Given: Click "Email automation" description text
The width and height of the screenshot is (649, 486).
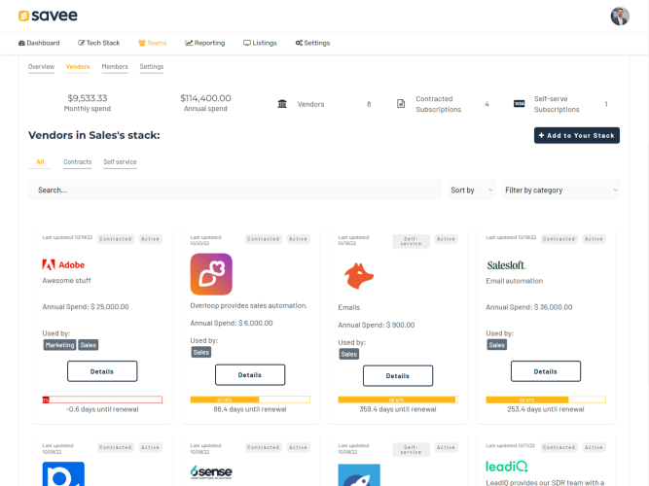Looking at the screenshot, I should click(x=514, y=281).
